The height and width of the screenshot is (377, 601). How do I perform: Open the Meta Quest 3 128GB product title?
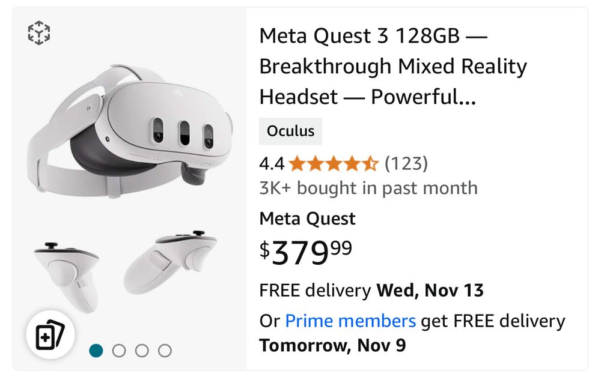[x=393, y=66]
